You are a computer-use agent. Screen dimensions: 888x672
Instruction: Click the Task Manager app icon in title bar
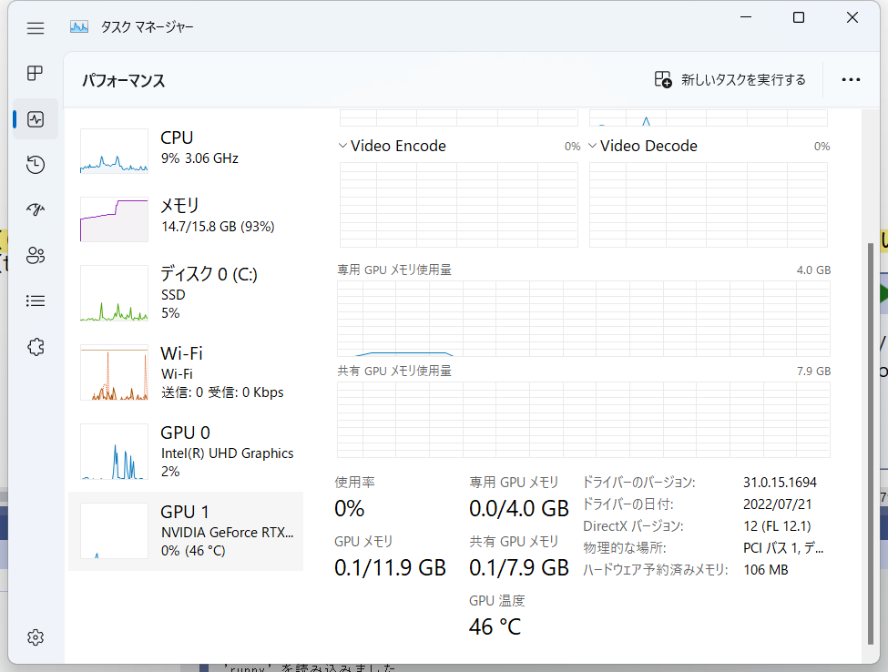pyautogui.click(x=79, y=26)
